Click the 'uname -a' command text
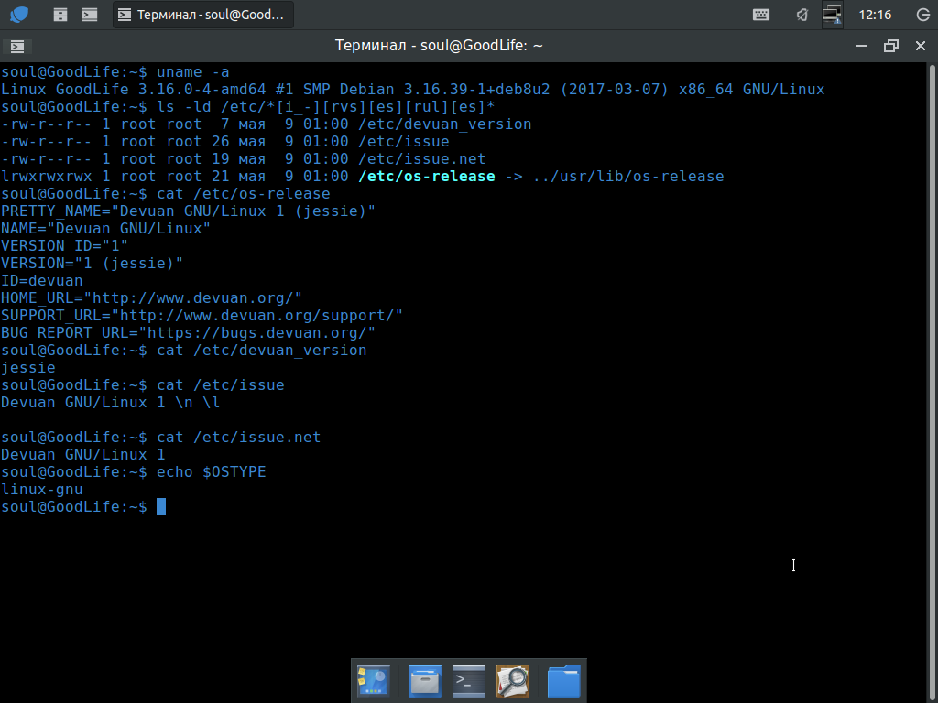The height and width of the screenshot is (703, 938). point(192,71)
